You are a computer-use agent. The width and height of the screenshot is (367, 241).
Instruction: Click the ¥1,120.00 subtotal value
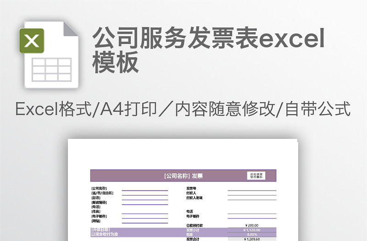coord(252,230)
